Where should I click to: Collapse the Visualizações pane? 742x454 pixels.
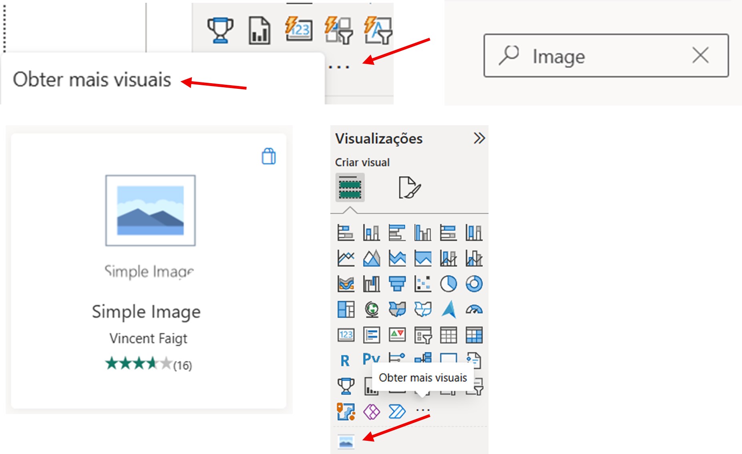[x=479, y=138]
